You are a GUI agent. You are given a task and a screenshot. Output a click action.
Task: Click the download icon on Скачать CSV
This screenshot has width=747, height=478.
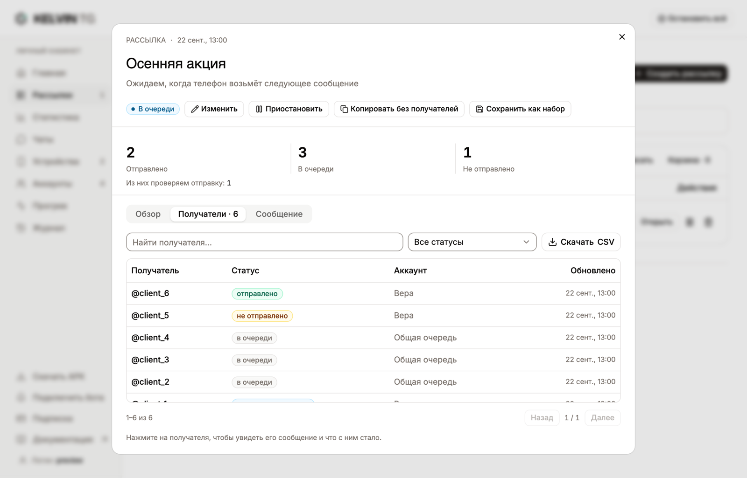552,242
